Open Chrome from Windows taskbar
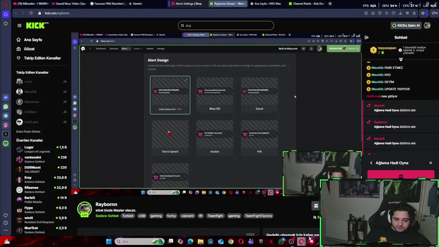Image resolution: width=439 pixels, height=247 pixels. point(231,242)
